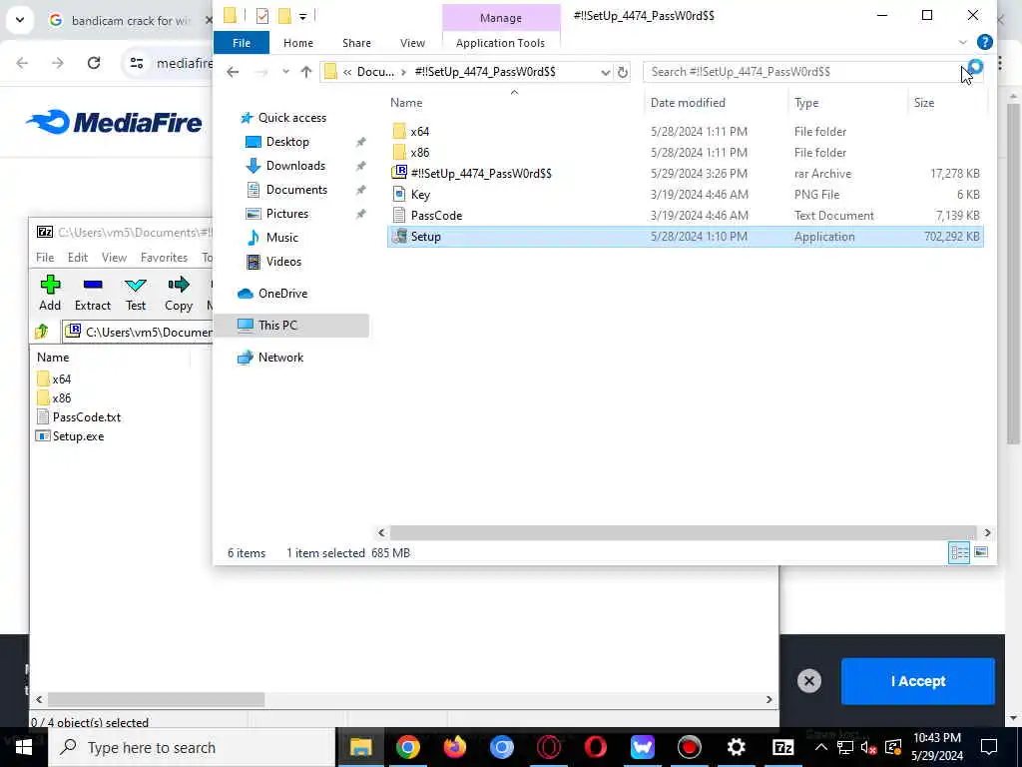
Task: Click the Test icon in 7-Zip
Action: coord(136,285)
